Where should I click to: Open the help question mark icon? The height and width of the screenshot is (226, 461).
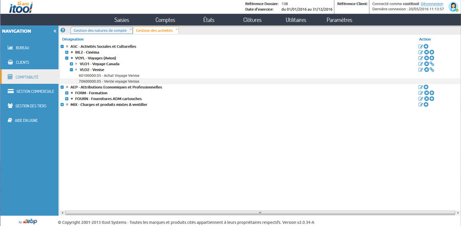point(62,30)
